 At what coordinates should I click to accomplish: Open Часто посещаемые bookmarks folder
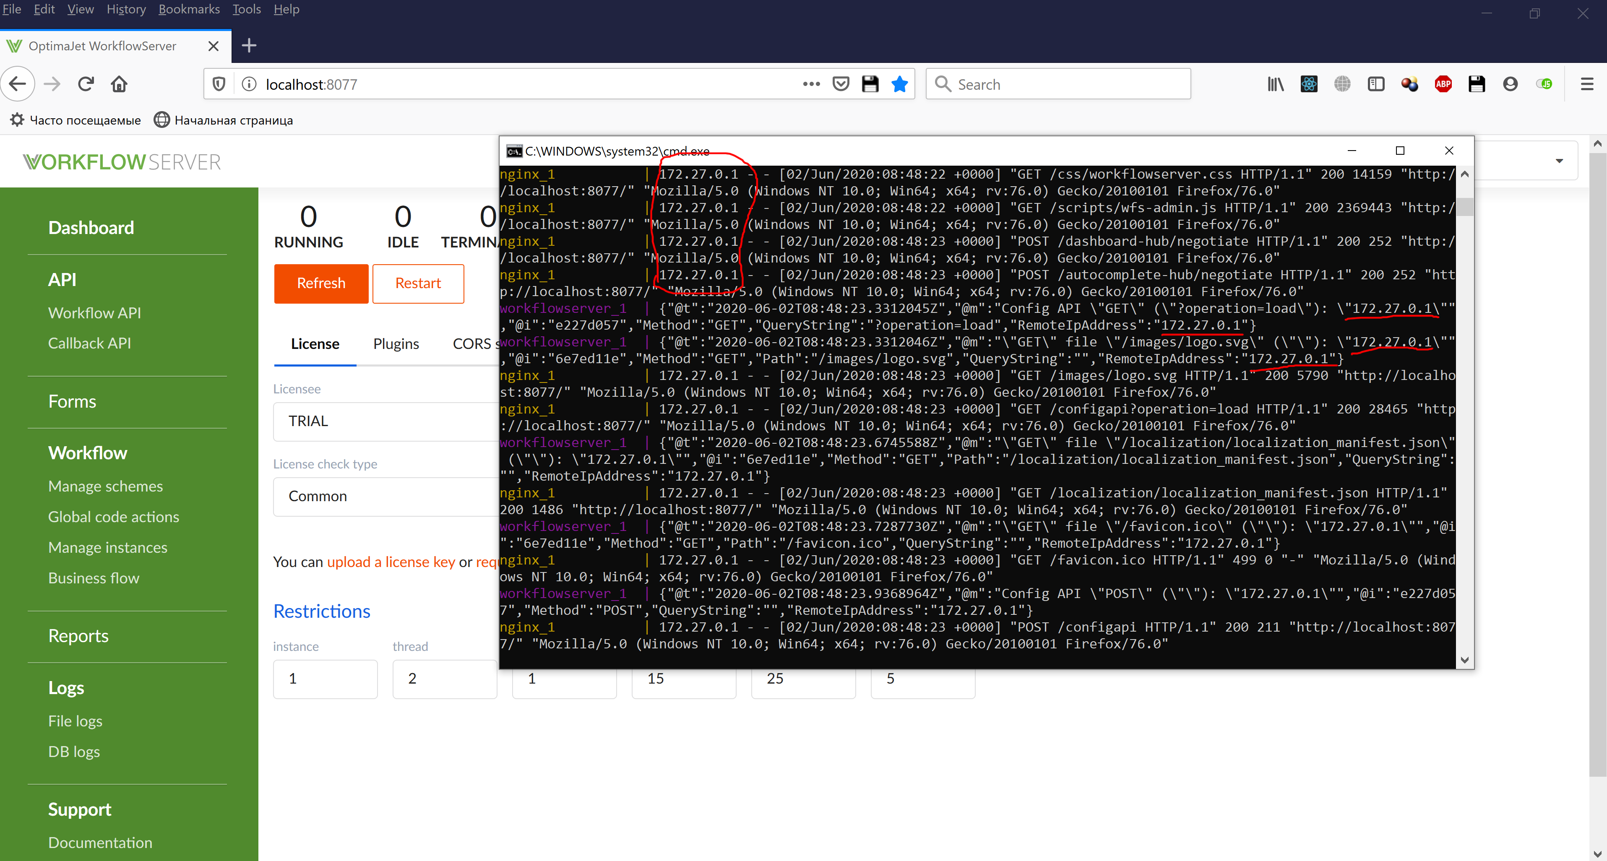pos(76,120)
